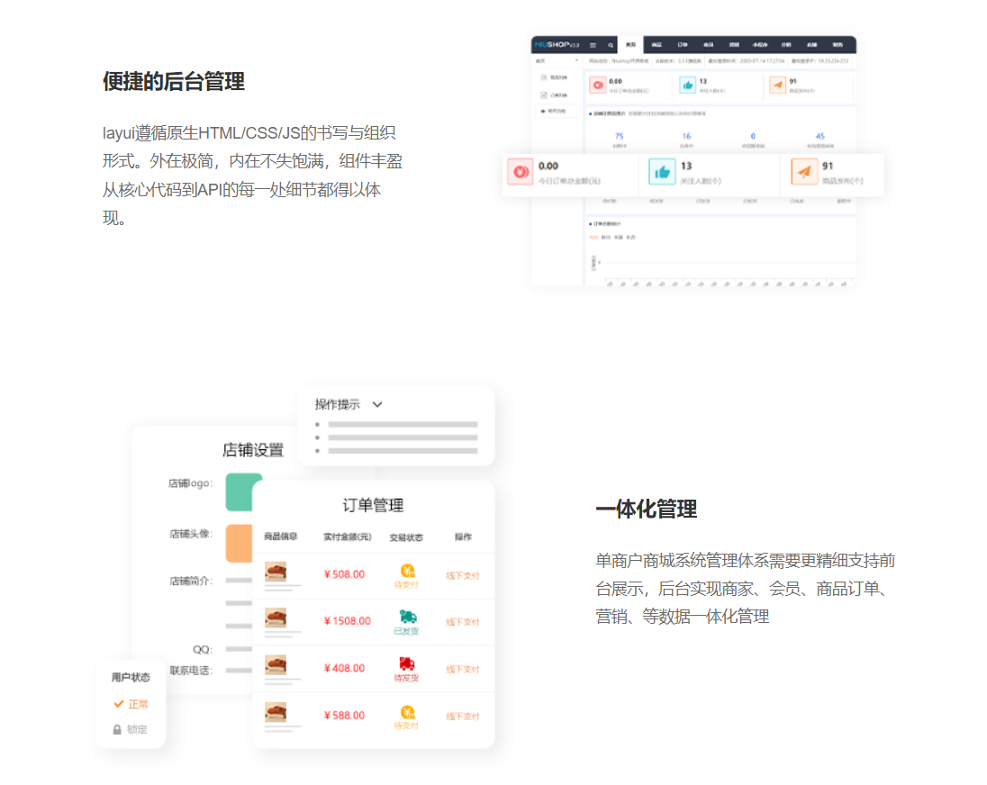Collapse the 操作提示 dropdown chevron
Screen dimensions: 987x785
(376, 404)
